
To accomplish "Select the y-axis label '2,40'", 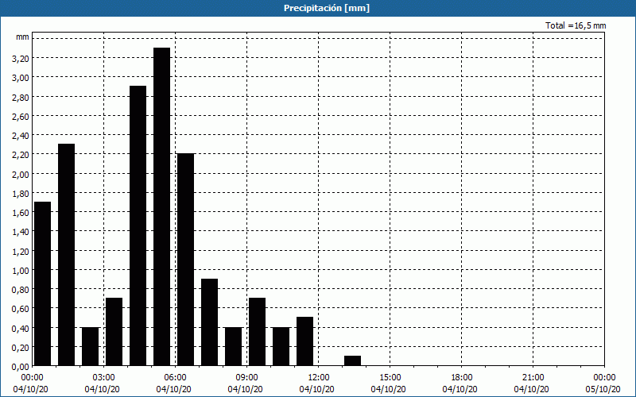I will point(21,136).
